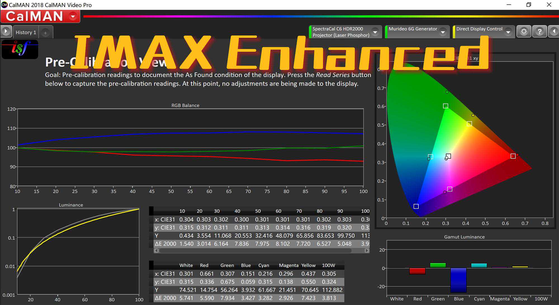Expand the Murideo 6G Generator dropdown
Image resolution: width=559 pixels, height=305 pixels.
[443, 32]
